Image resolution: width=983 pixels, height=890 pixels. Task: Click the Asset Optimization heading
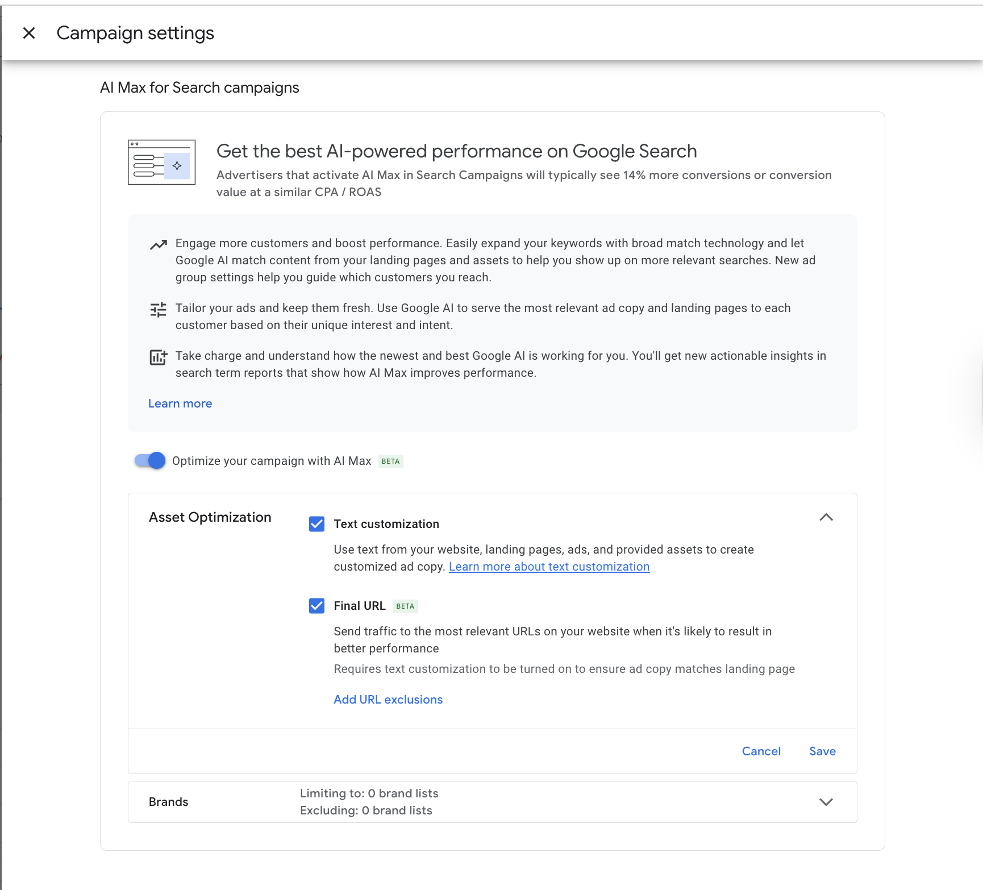tap(210, 517)
